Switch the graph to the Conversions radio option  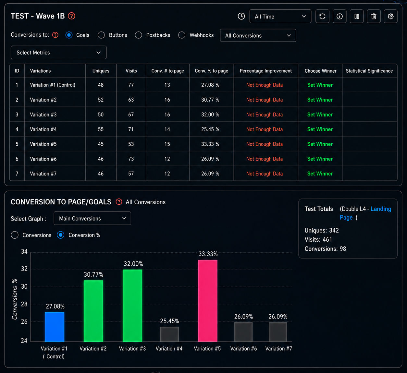pyautogui.click(x=15, y=235)
